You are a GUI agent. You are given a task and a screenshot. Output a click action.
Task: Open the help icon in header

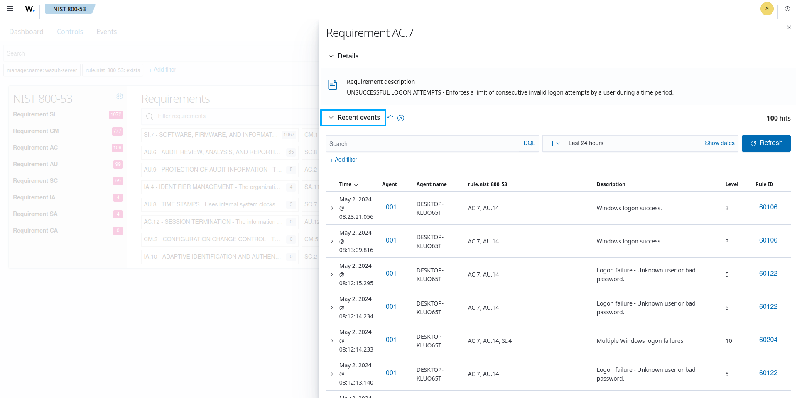click(787, 9)
